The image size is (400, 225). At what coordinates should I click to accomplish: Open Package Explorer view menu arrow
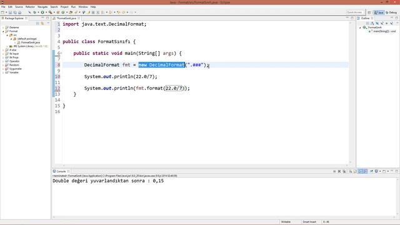pos(48,23)
